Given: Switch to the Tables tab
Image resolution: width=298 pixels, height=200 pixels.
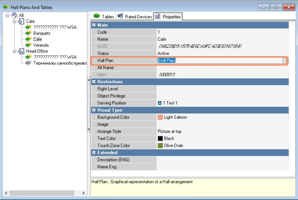Looking at the screenshot, I should [104, 16].
